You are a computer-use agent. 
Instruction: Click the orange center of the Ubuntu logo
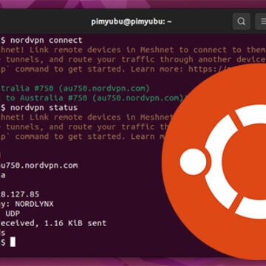point(244,161)
